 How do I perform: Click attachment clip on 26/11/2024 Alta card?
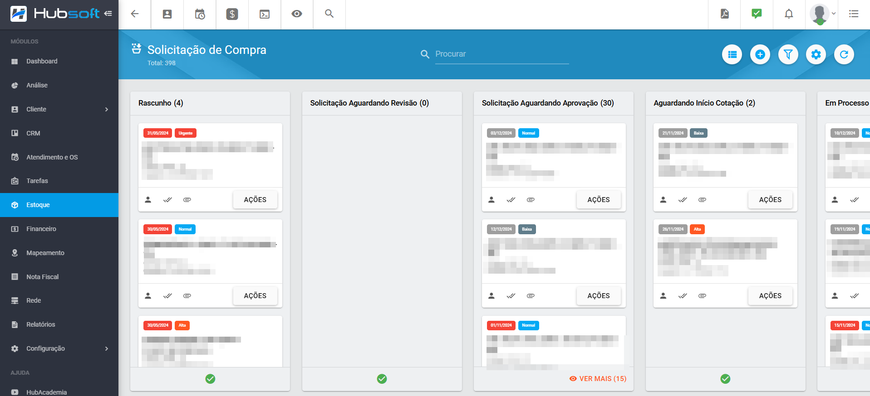click(x=702, y=296)
